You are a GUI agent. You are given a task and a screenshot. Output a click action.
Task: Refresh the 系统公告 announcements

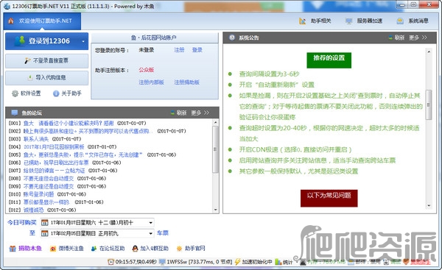point(396,38)
